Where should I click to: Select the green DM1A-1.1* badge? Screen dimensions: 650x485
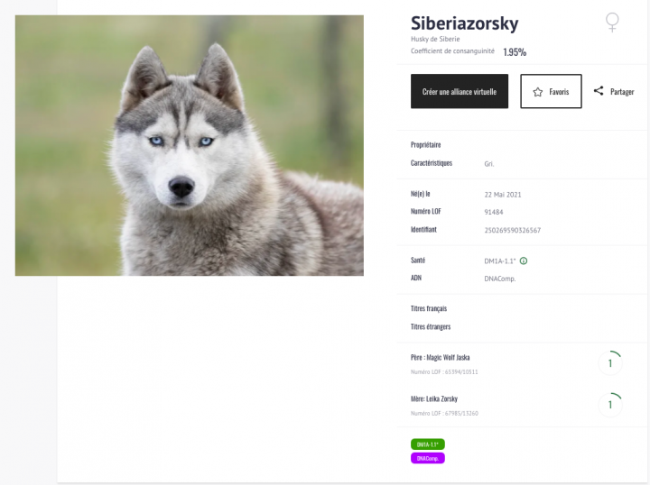[x=428, y=444]
